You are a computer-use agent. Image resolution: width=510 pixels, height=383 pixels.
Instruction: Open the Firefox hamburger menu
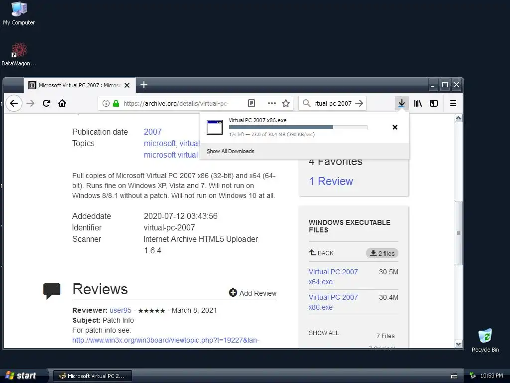click(453, 103)
